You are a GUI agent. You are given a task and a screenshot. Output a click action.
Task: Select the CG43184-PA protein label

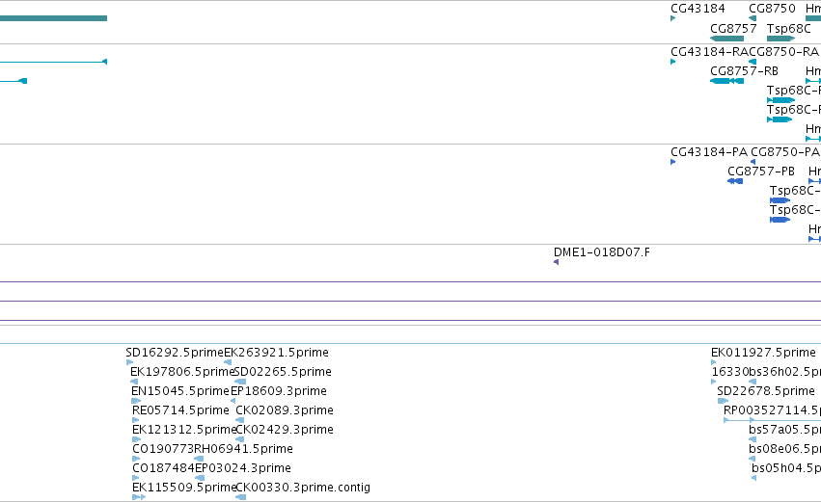pyautogui.click(x=709, y=152)
